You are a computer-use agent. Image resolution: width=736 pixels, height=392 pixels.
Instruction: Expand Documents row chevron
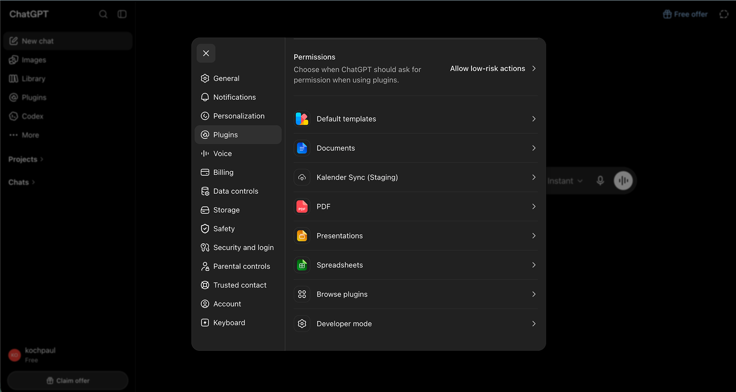[534, 148]
